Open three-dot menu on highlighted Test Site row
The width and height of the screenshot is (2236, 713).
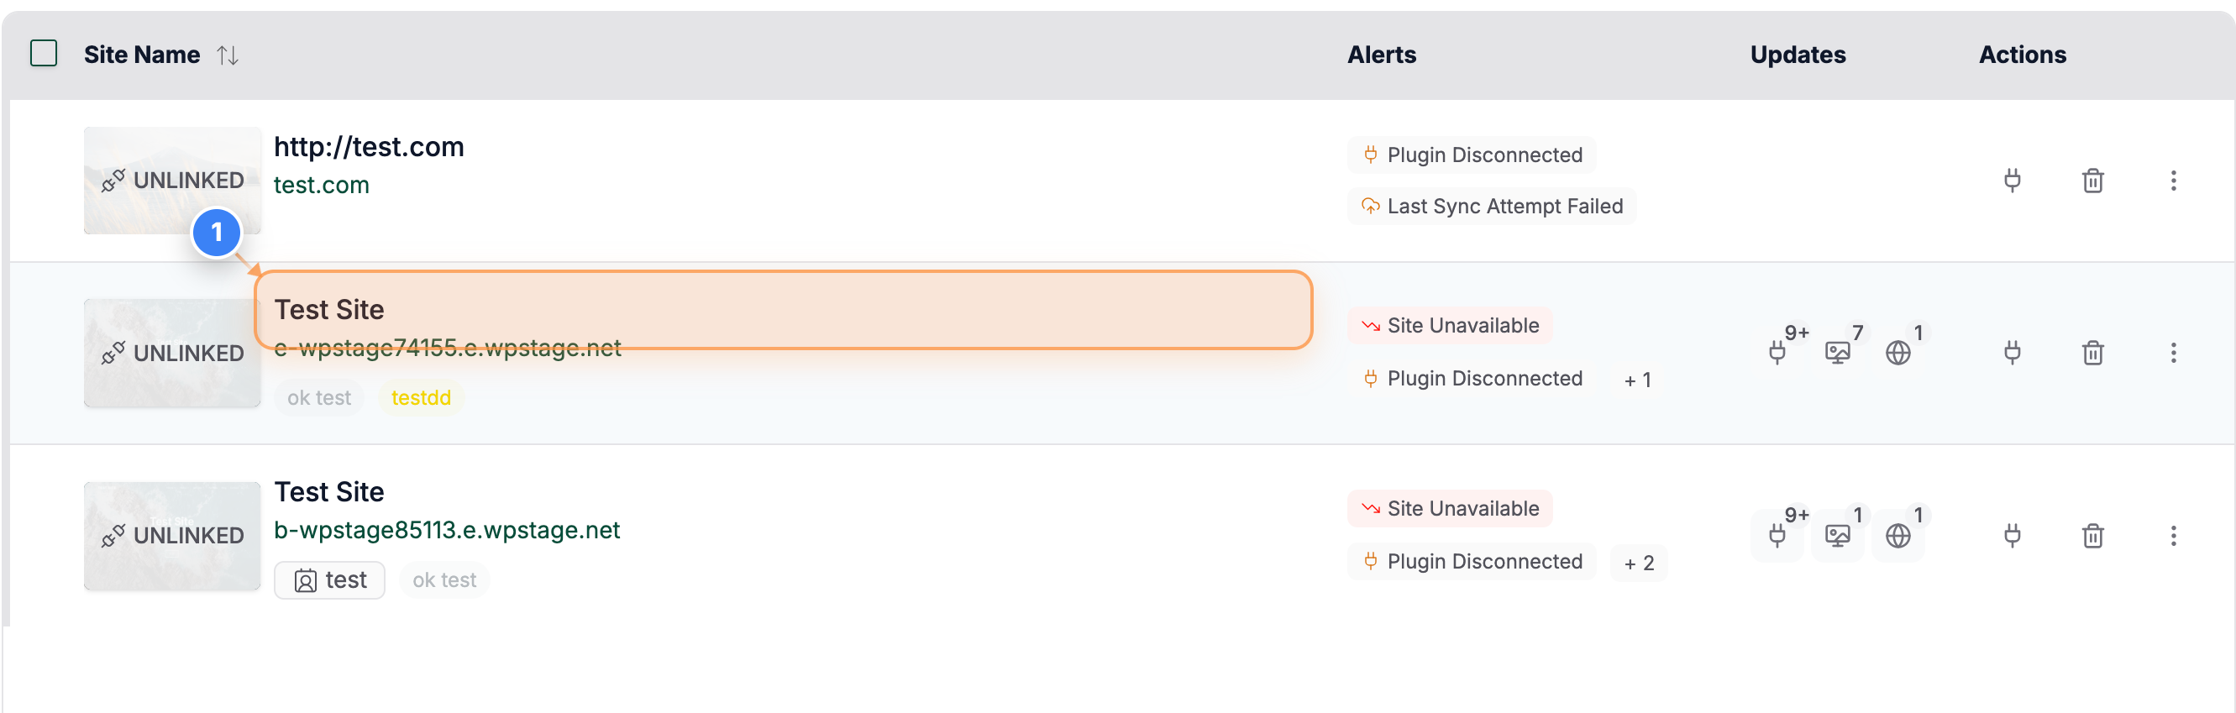pyautogui.click(x=2175, y=352)
